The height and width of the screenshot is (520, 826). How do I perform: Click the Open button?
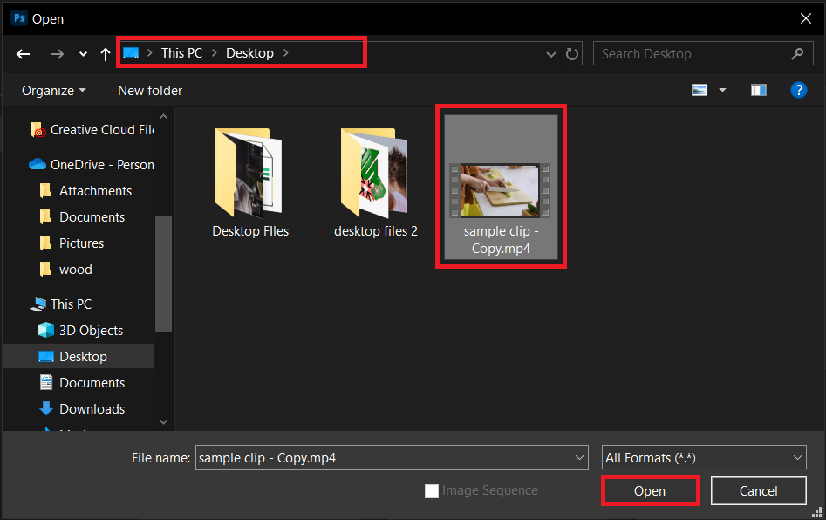click(x=650, y=490)
